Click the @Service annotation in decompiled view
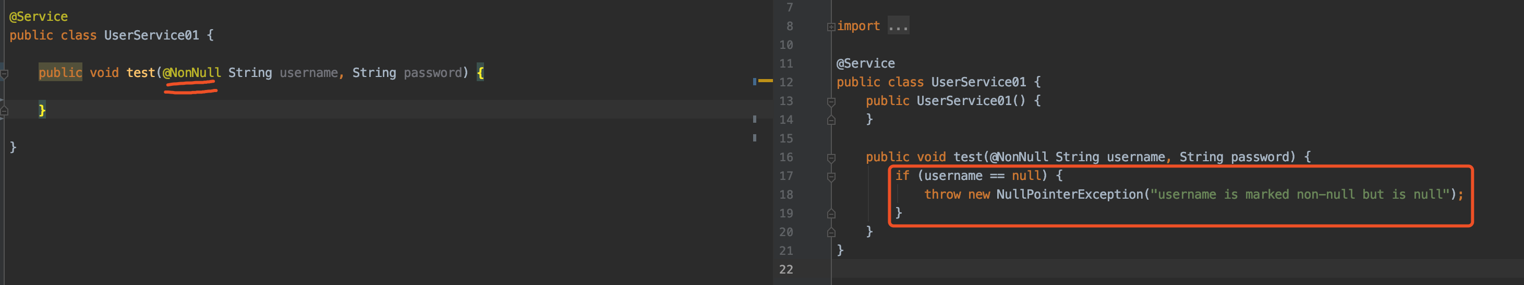Screen dimensions: 1524x285 [865, 63]
